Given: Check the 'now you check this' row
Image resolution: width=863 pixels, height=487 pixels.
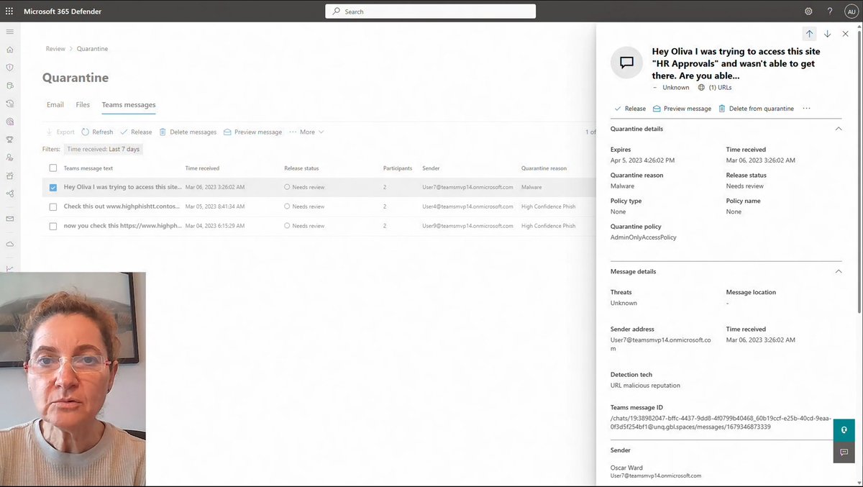Looking at the screenshot, I should coord(53,226).
